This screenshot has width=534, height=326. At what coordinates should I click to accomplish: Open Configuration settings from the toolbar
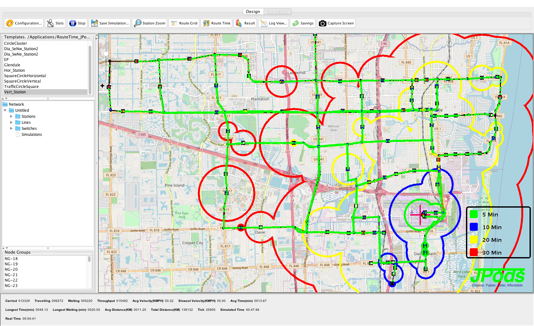(x=24, y=23)
